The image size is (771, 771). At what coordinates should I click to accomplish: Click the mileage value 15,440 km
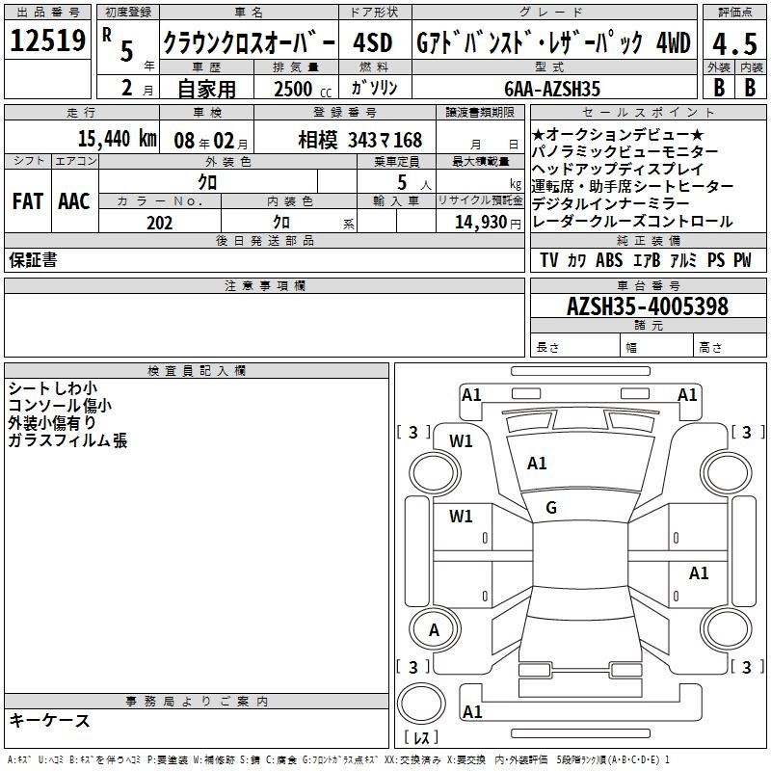(116, 139)
